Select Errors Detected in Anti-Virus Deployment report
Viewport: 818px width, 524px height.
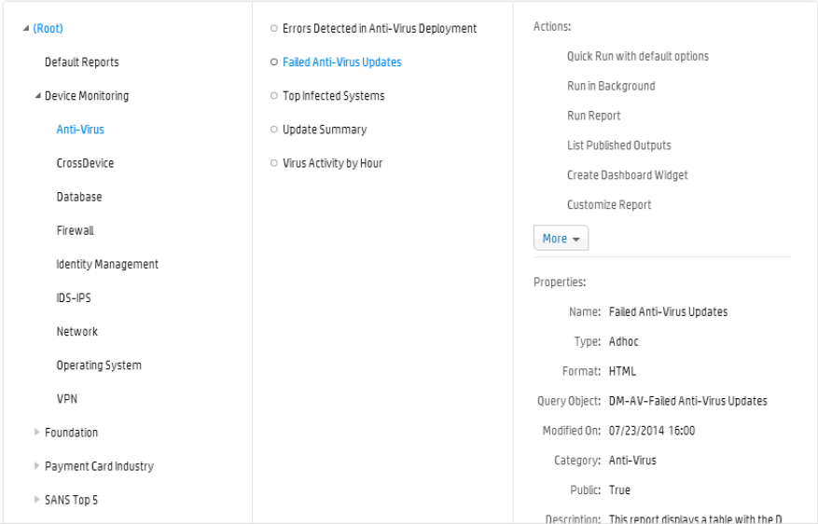380,29
